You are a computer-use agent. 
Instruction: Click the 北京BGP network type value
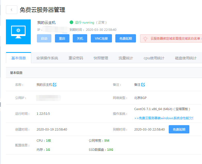(140, 98)
